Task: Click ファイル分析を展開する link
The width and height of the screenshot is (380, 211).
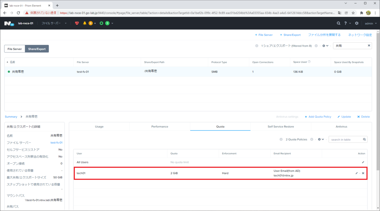Action: point(324,35)
